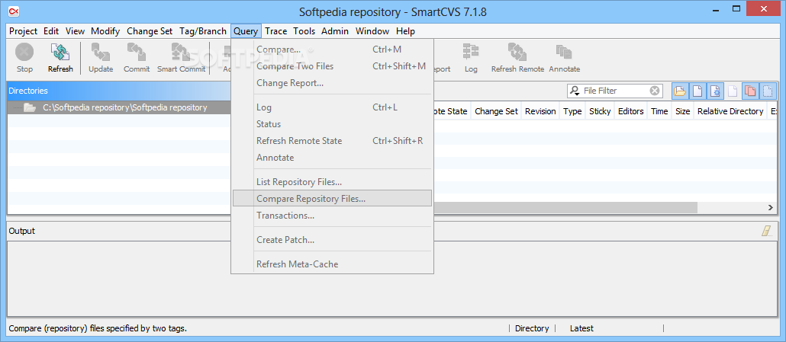
Task: Choose Refresh Meta-Cache menu entry
Action: point(332,264)
